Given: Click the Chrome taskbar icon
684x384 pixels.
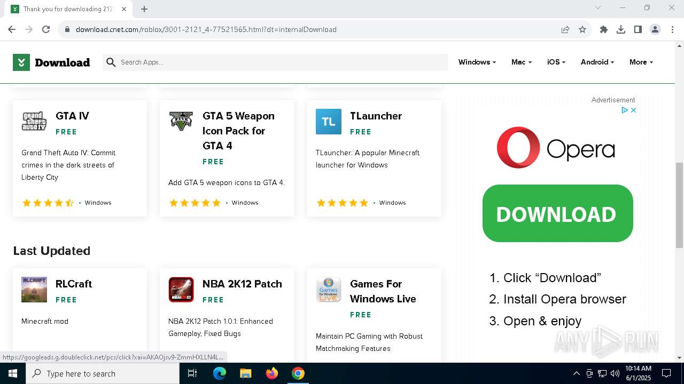Looking at the screenshot, I should [x=298, y=373].
